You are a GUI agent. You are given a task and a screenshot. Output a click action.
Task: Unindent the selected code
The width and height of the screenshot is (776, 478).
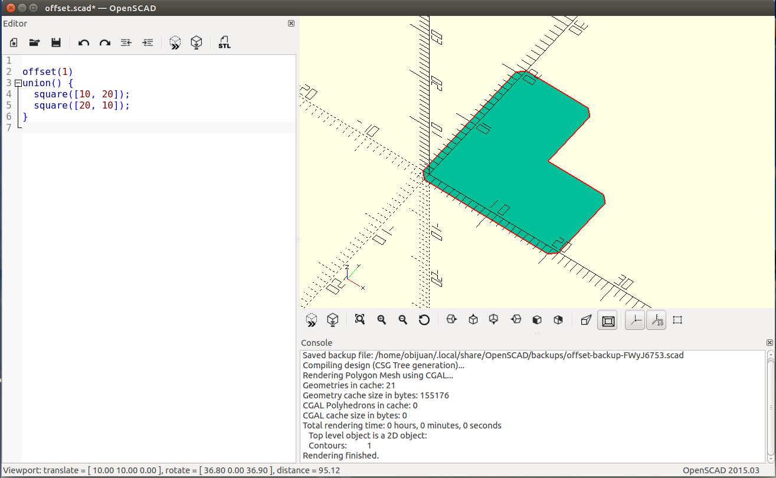click(126, 42)
